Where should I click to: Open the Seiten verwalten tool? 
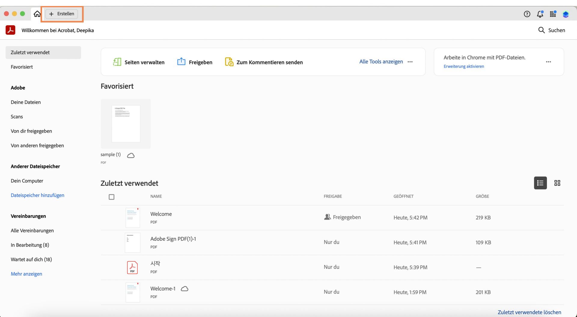[x=139, y=62]
